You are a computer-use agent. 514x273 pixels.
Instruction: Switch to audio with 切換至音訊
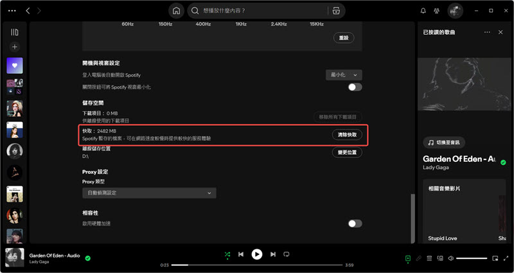pos(444,143)
